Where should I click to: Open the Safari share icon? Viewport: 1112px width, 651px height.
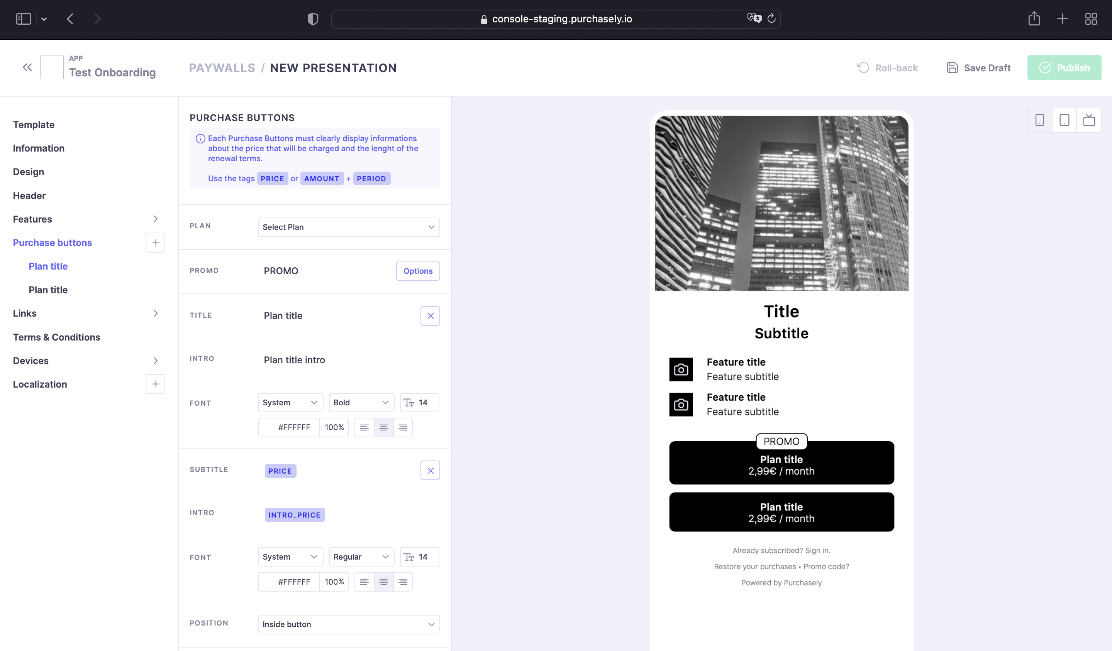tap(1034, 19)
